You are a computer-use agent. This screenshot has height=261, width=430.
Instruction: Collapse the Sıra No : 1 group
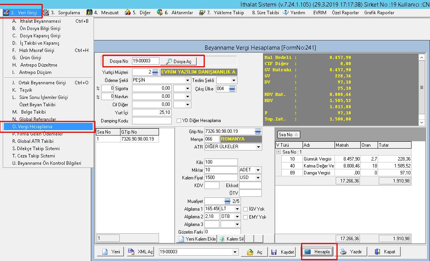coord(278,152)
